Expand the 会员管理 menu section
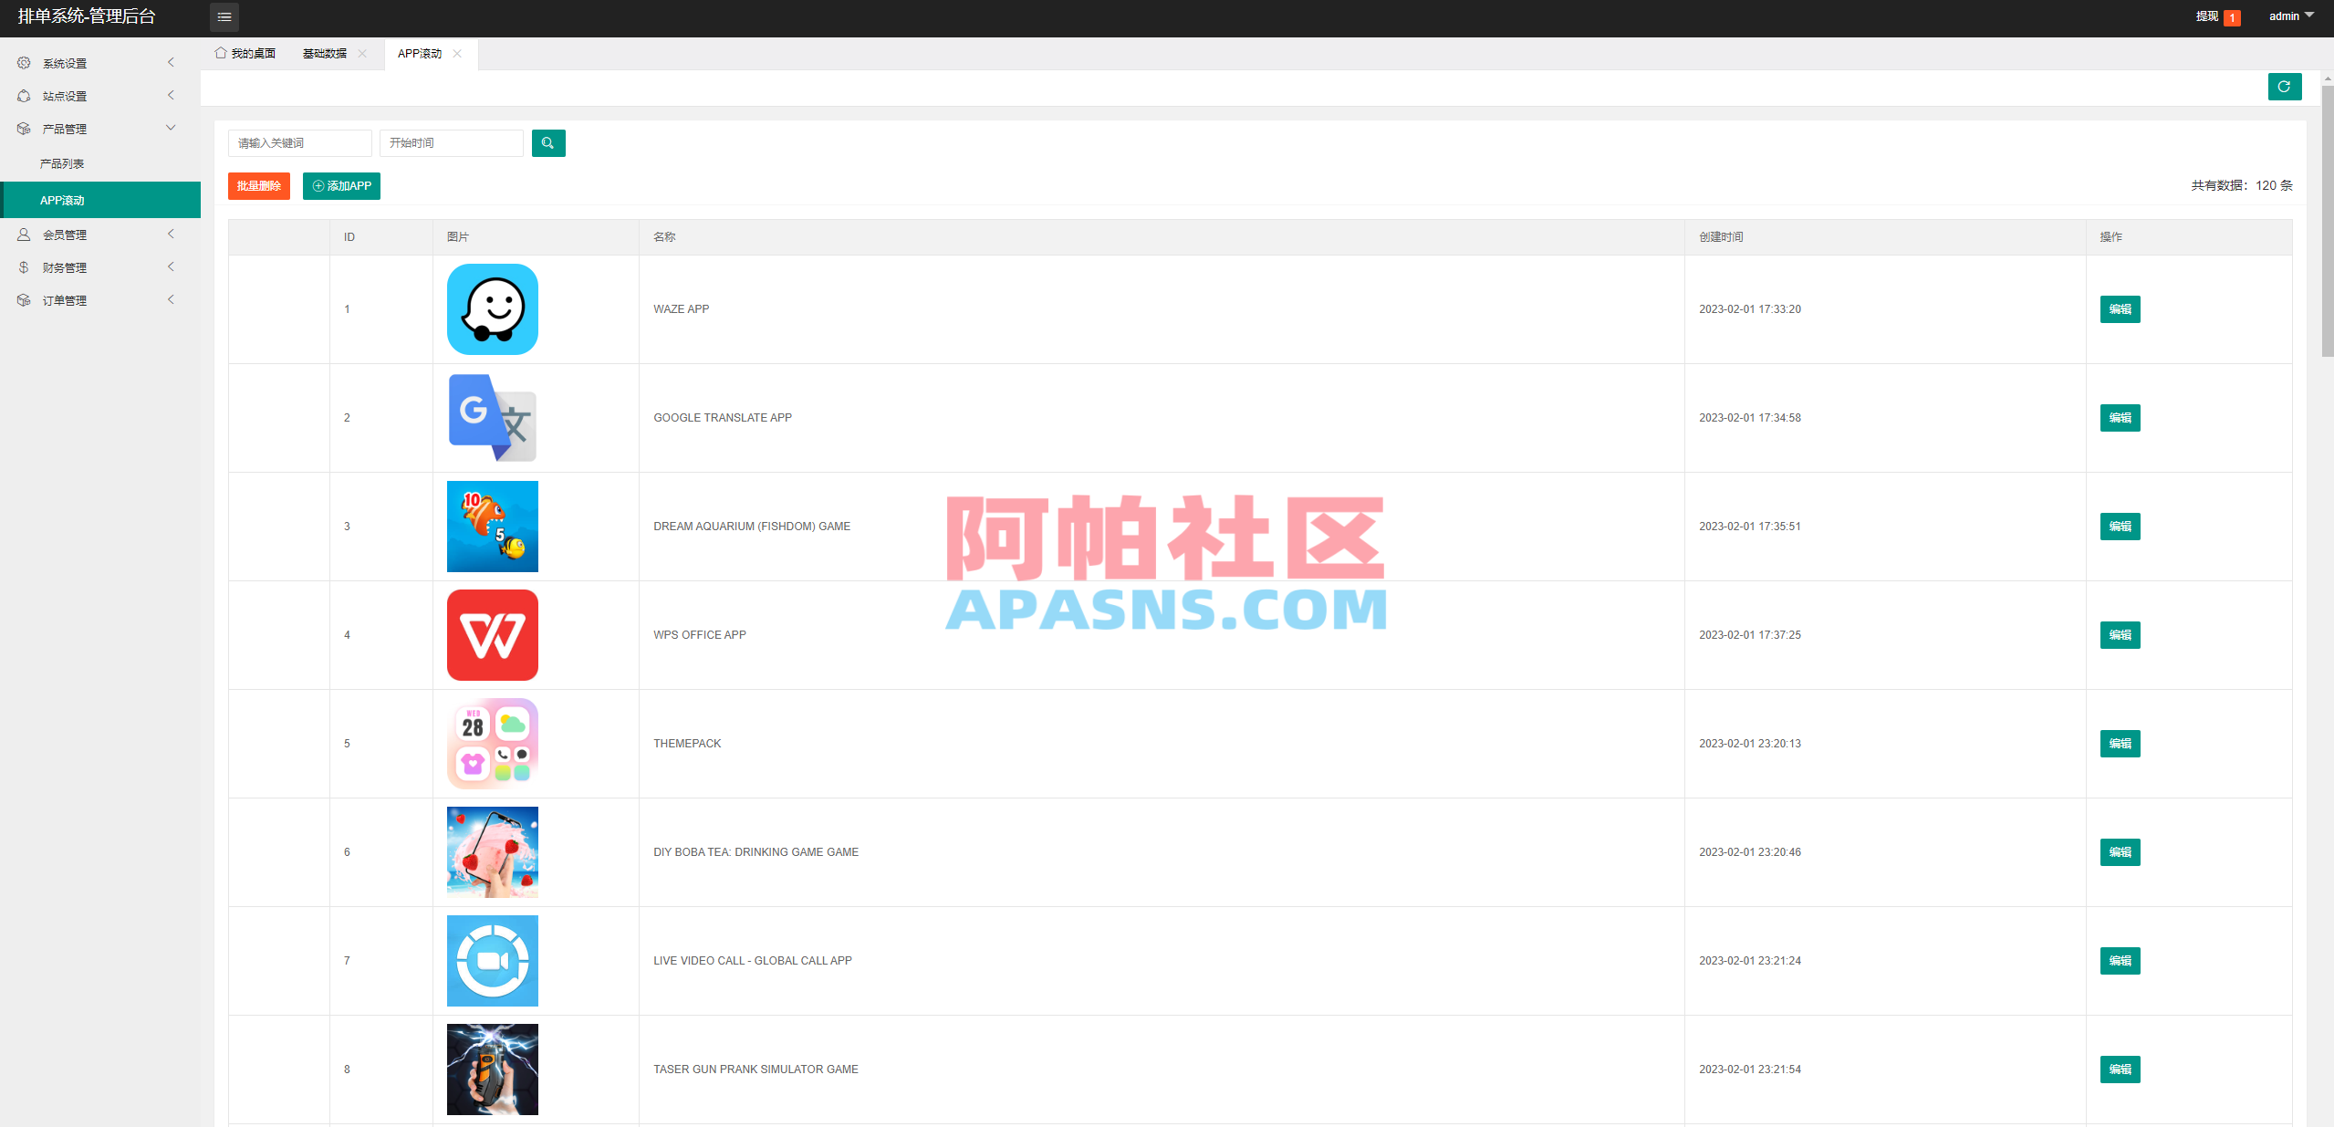Viewport: 2334px width, 1127px height. click(x=171, y=235)
